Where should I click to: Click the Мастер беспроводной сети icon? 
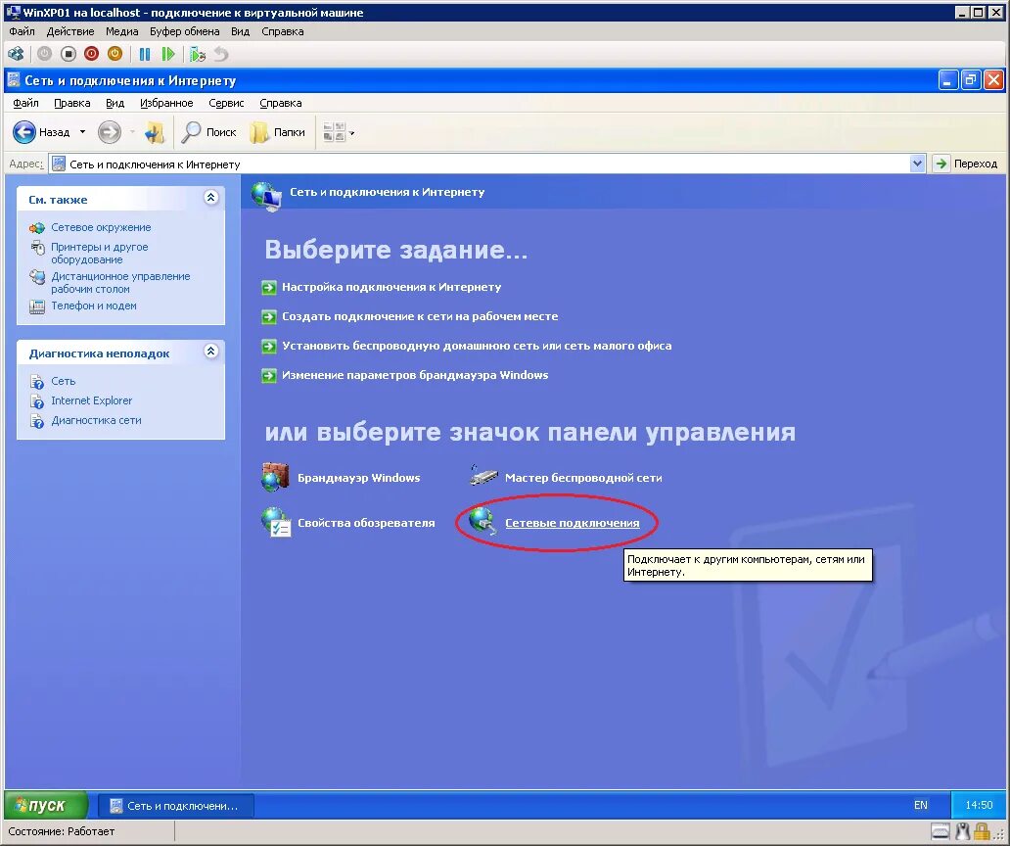coord(483,477)
